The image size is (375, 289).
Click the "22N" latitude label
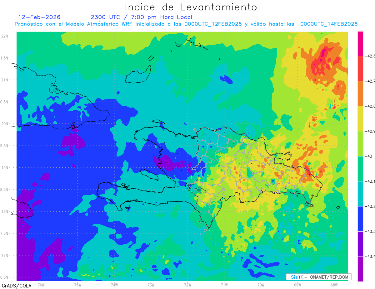coord(5,36)
